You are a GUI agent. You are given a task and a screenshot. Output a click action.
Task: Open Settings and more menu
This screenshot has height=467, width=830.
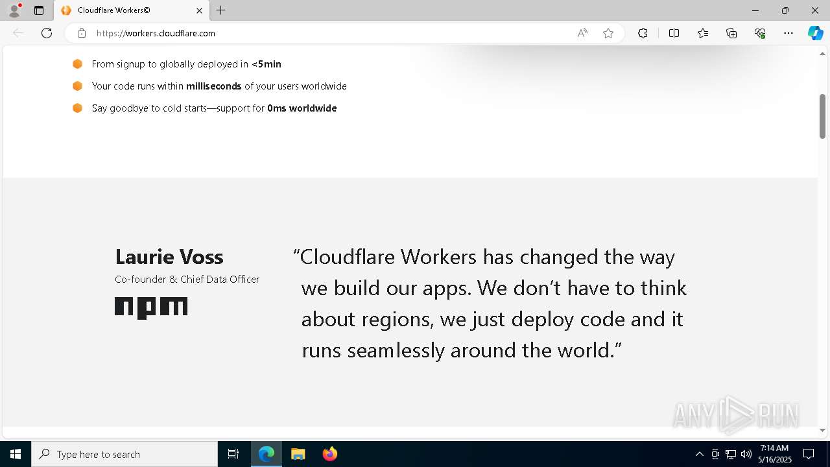(x=788, y=33)
